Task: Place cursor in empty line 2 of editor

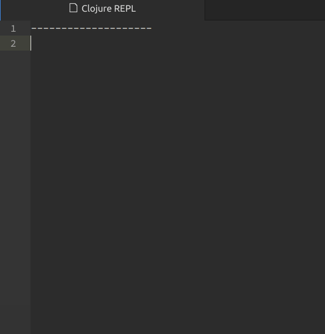Action: pyautogui.click(x=178, y=43)
